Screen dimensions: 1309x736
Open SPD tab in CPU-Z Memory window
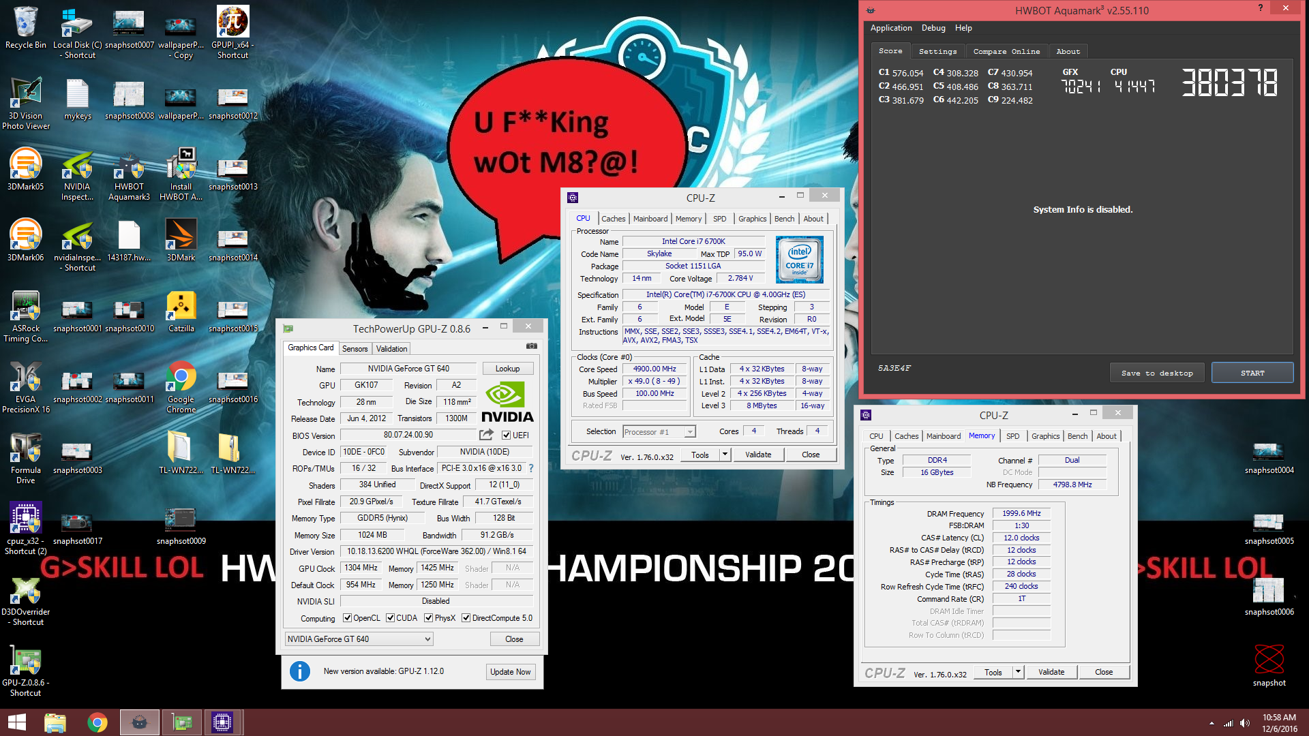[x=1013, y=436]
